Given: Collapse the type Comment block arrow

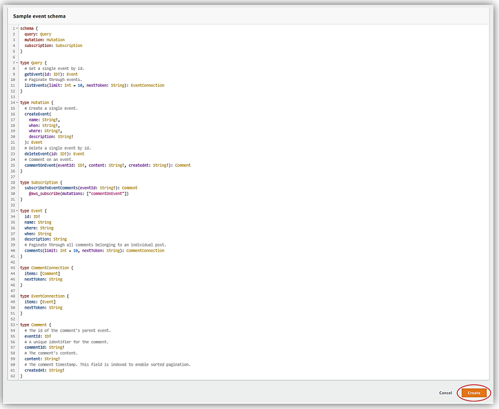Looking at the screenshot, I should [x=17, y=325].
